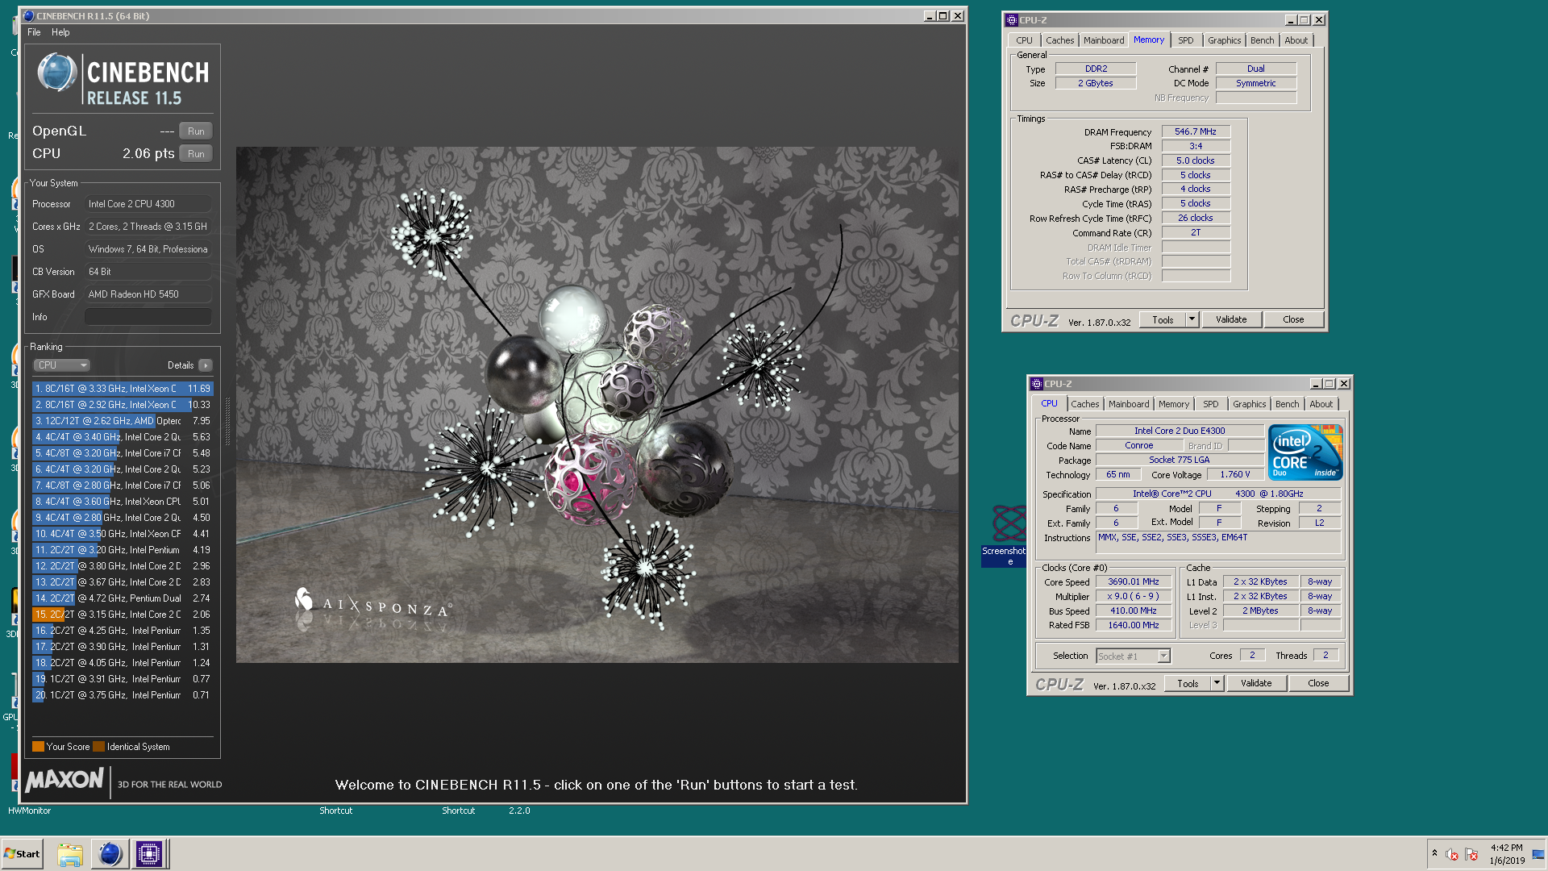Open SPD tab in upper CPU-Z window

tap(1185, 40)
